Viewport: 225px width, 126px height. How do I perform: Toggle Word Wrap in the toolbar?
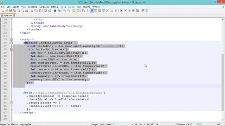(83, 10)
